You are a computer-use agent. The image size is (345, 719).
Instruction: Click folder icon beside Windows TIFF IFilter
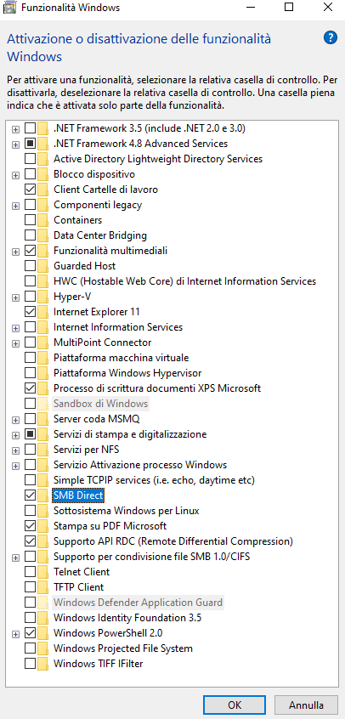(x=43, y=664)
